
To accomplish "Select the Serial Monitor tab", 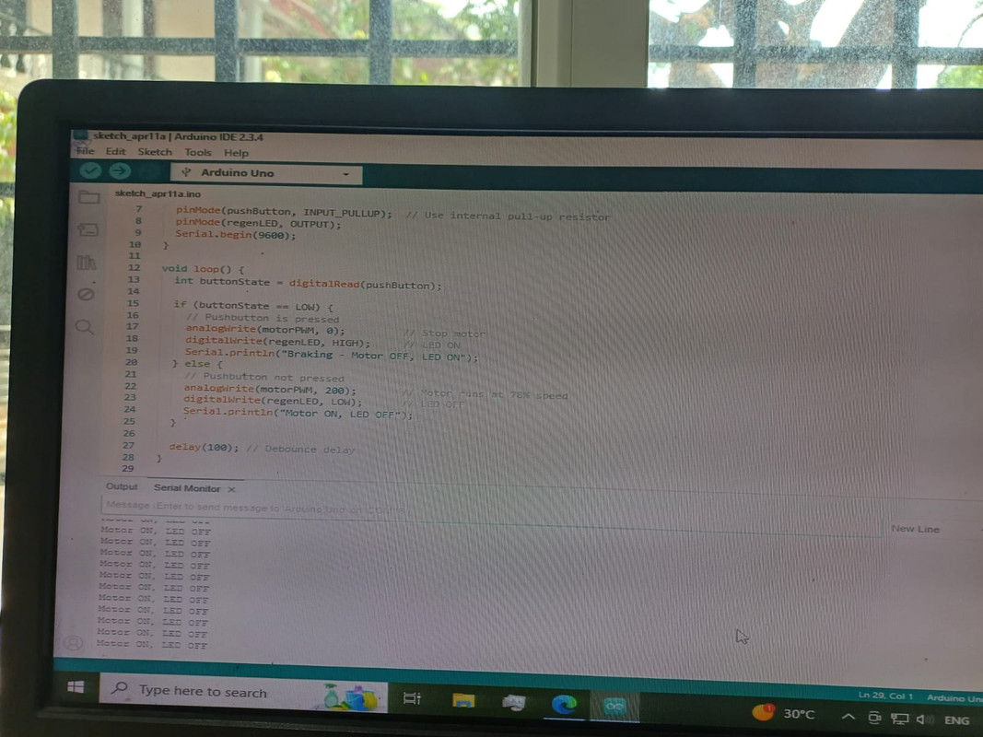I will coord(187,487).
